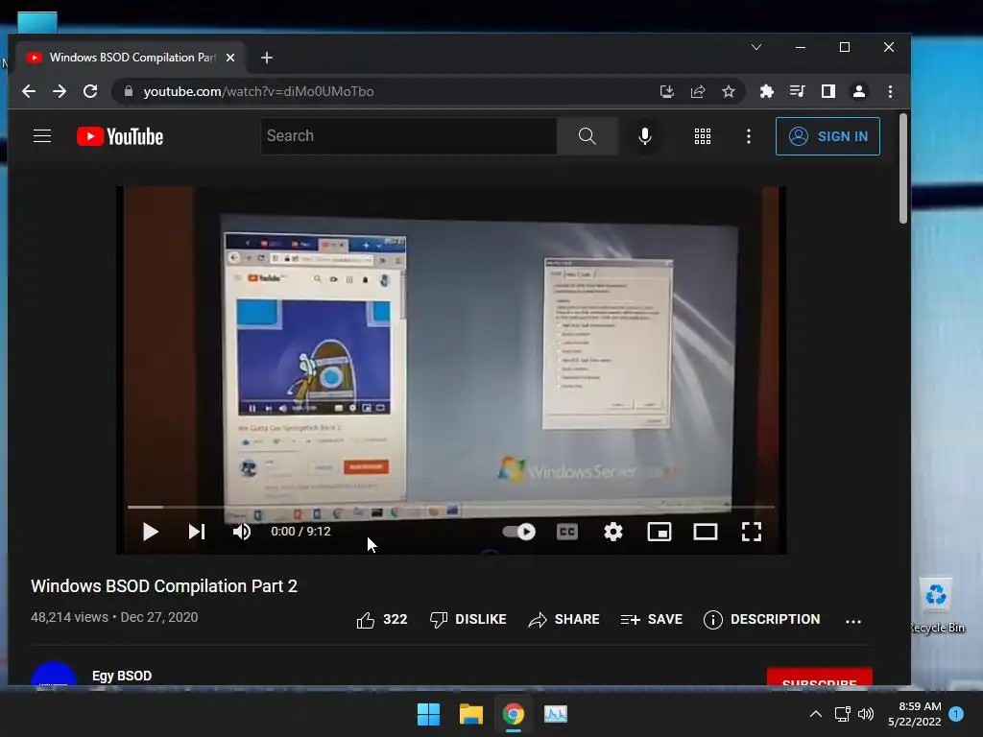Skip to the next video
The height and width of the screenshot is (737, 983).
(x=197, y=532)
